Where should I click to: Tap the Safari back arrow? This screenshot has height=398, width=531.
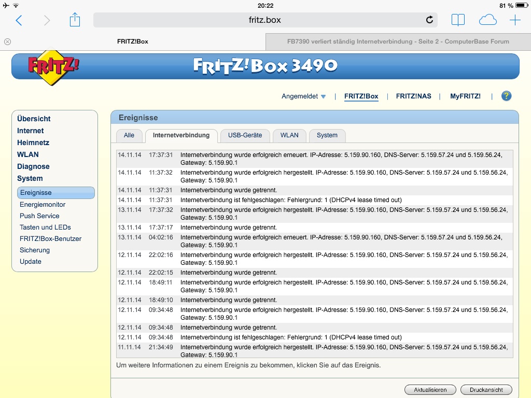[19, 20]
